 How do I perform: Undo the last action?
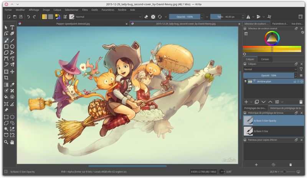pos(28,17)
